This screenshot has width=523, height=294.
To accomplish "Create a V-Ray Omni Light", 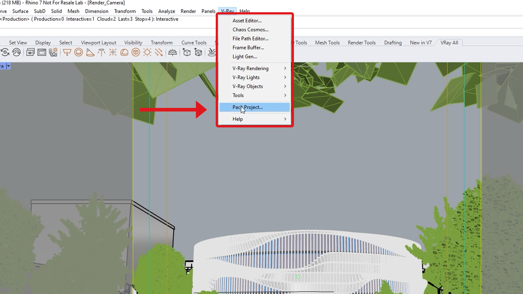I will click(x=113, y=52).
